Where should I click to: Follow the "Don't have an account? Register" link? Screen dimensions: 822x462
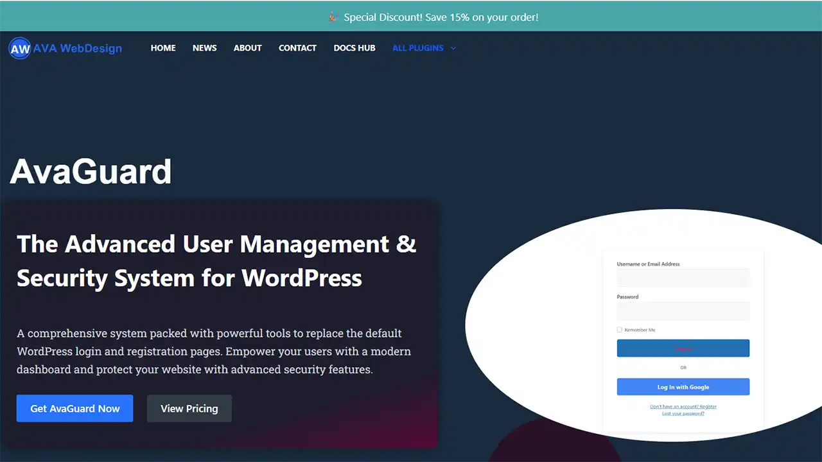coord(683,406)
